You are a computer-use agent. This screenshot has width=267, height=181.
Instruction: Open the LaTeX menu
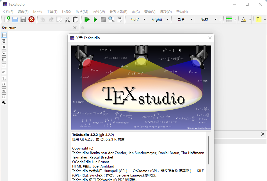point(67,12)
